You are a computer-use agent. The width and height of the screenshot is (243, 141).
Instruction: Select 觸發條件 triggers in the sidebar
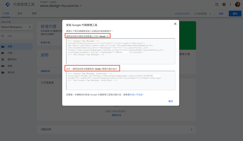click(x=12, y=60)
